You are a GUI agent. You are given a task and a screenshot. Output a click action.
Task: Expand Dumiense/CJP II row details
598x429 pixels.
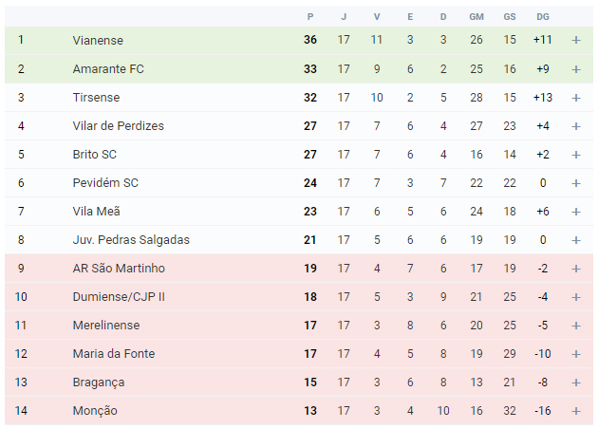click(576, 297)
